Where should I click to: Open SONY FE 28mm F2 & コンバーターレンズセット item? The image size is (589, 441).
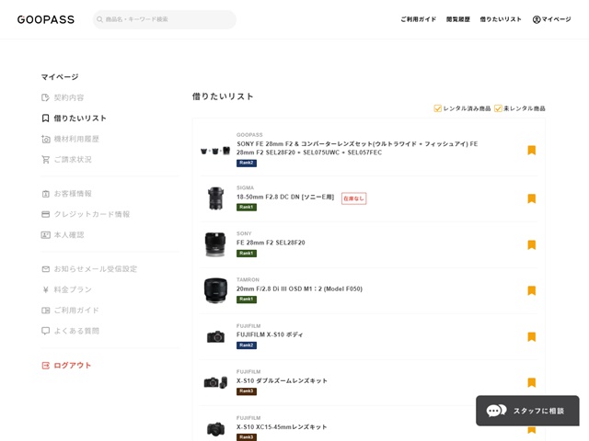click(357, 148)
